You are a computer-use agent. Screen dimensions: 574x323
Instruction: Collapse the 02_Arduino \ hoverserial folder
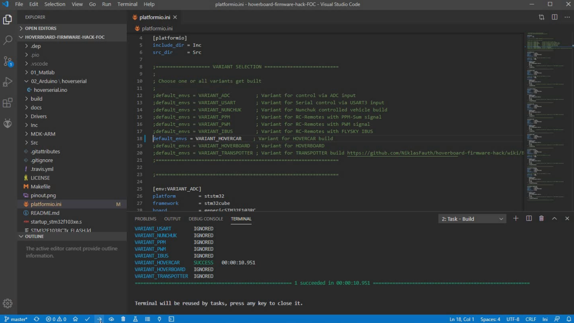click(72, 81)
